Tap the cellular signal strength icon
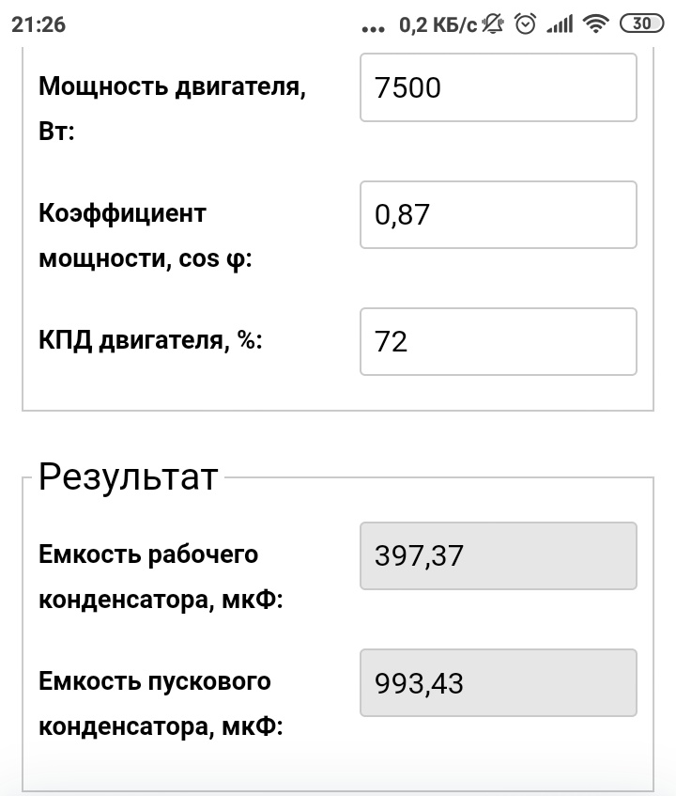This screenshot has width=676, height=796. [560, 24]
